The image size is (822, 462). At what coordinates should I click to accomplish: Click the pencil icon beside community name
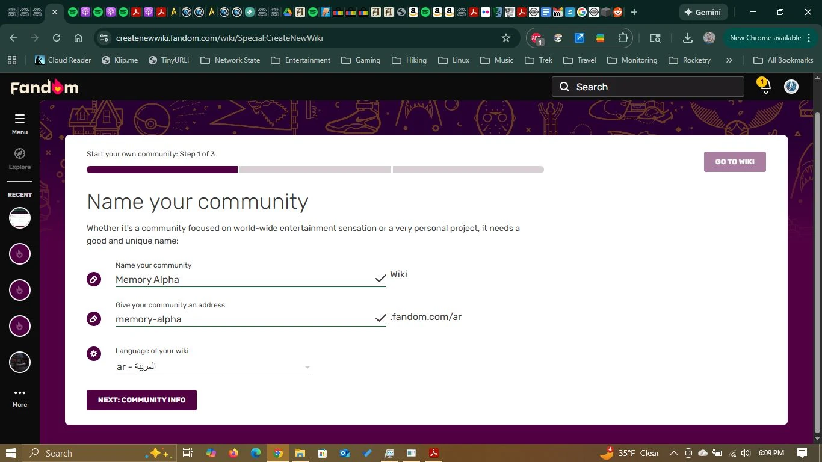94,279
